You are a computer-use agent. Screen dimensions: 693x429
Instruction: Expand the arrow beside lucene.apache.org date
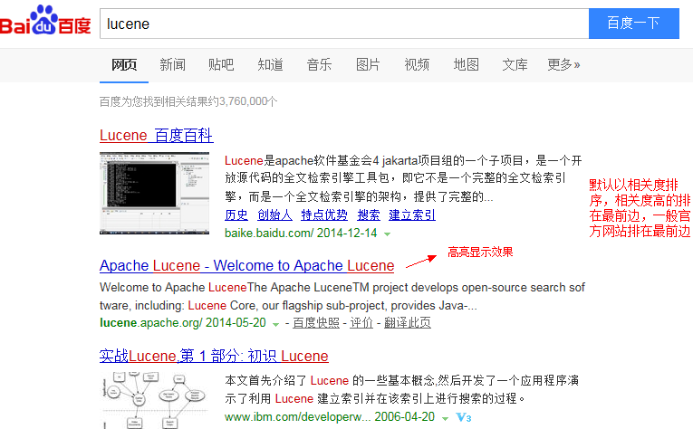click(275, 324)
